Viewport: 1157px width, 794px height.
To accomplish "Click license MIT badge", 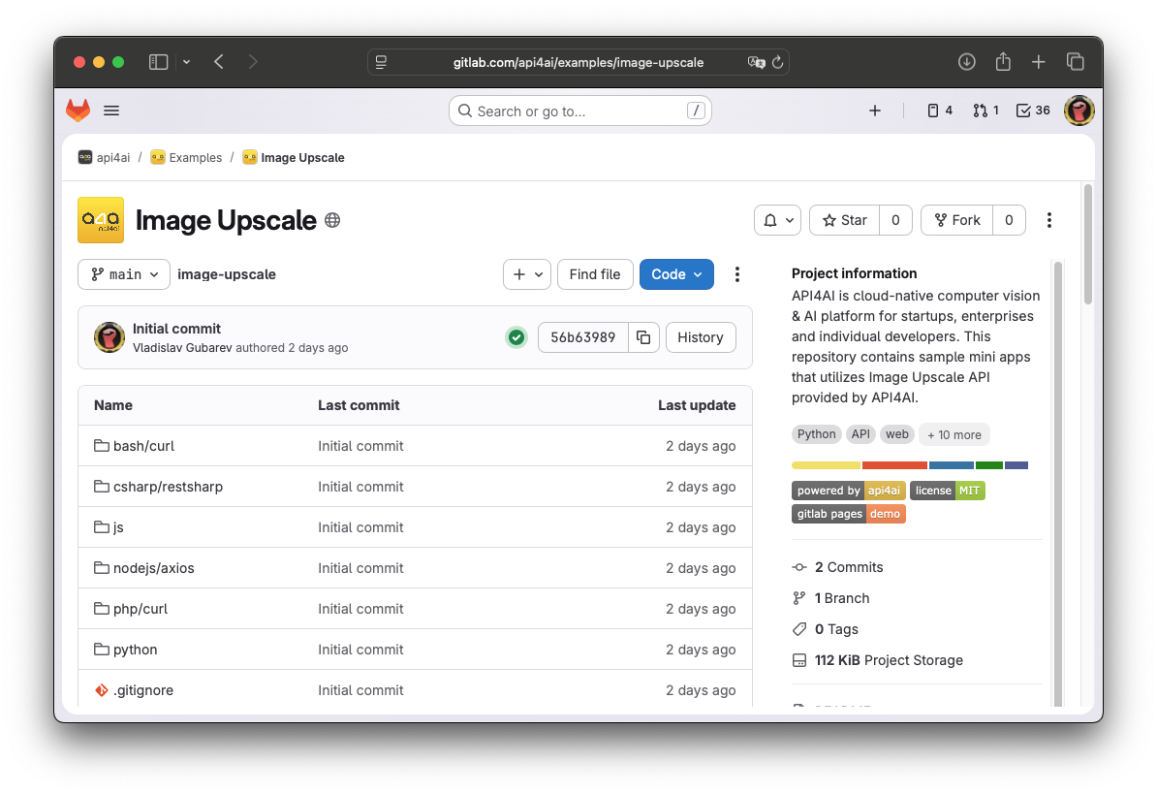I will click(x=948, y=490).
